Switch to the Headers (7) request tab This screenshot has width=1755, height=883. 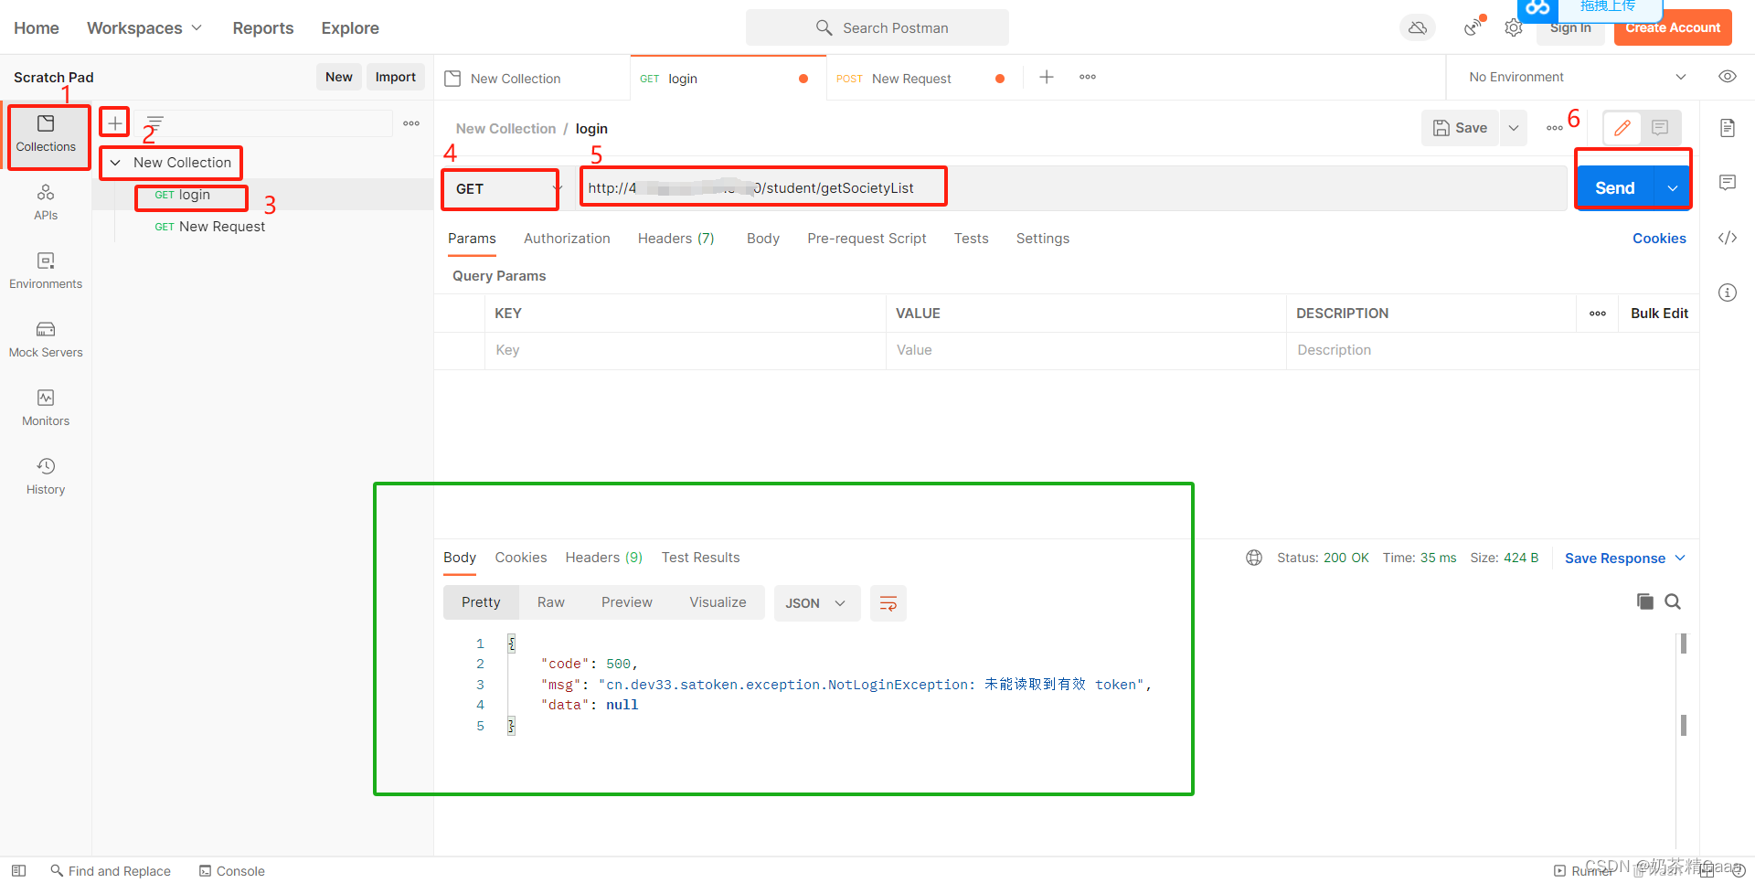pyautogui.click(x=676, y=239)
